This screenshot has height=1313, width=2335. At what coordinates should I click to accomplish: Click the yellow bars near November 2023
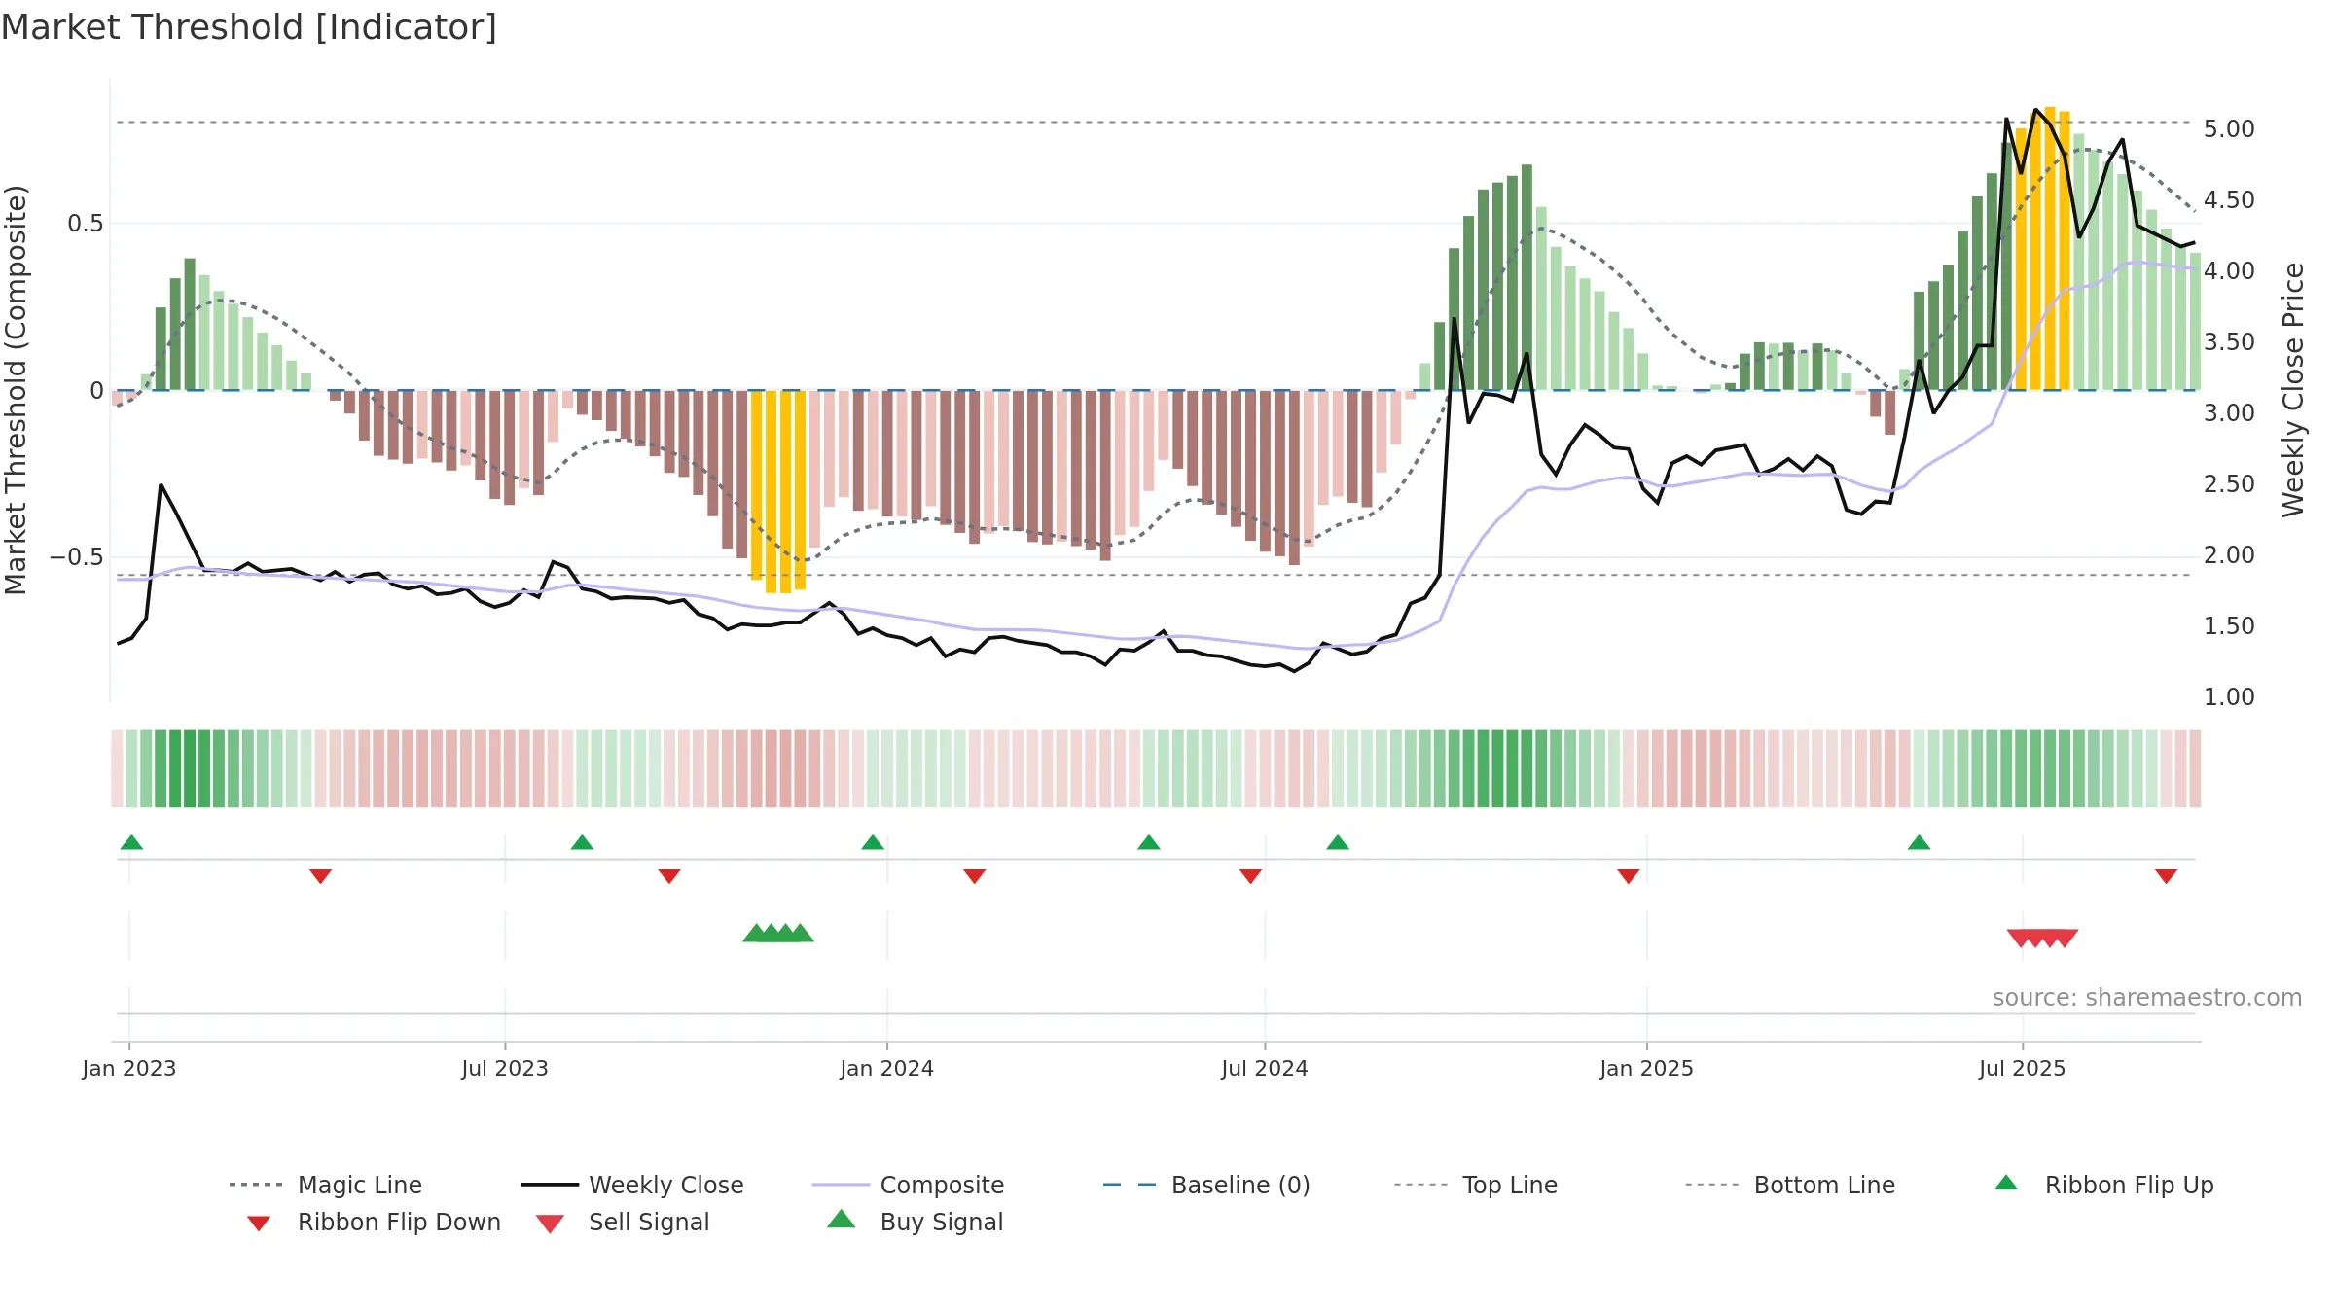coord(778,491)
